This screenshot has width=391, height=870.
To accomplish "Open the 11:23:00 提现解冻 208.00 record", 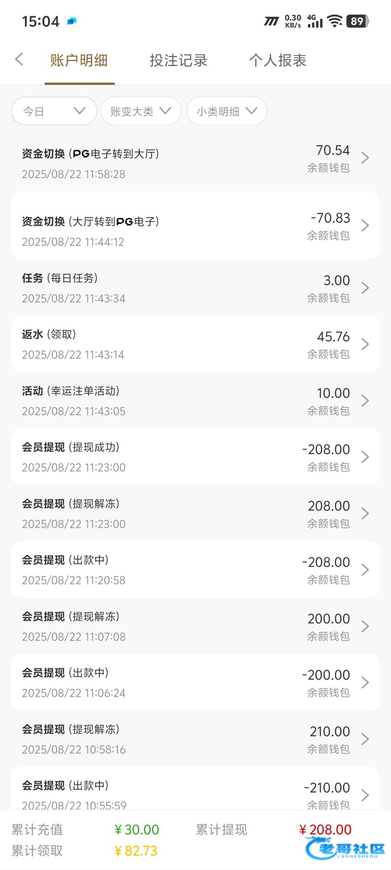I will 195,513.
